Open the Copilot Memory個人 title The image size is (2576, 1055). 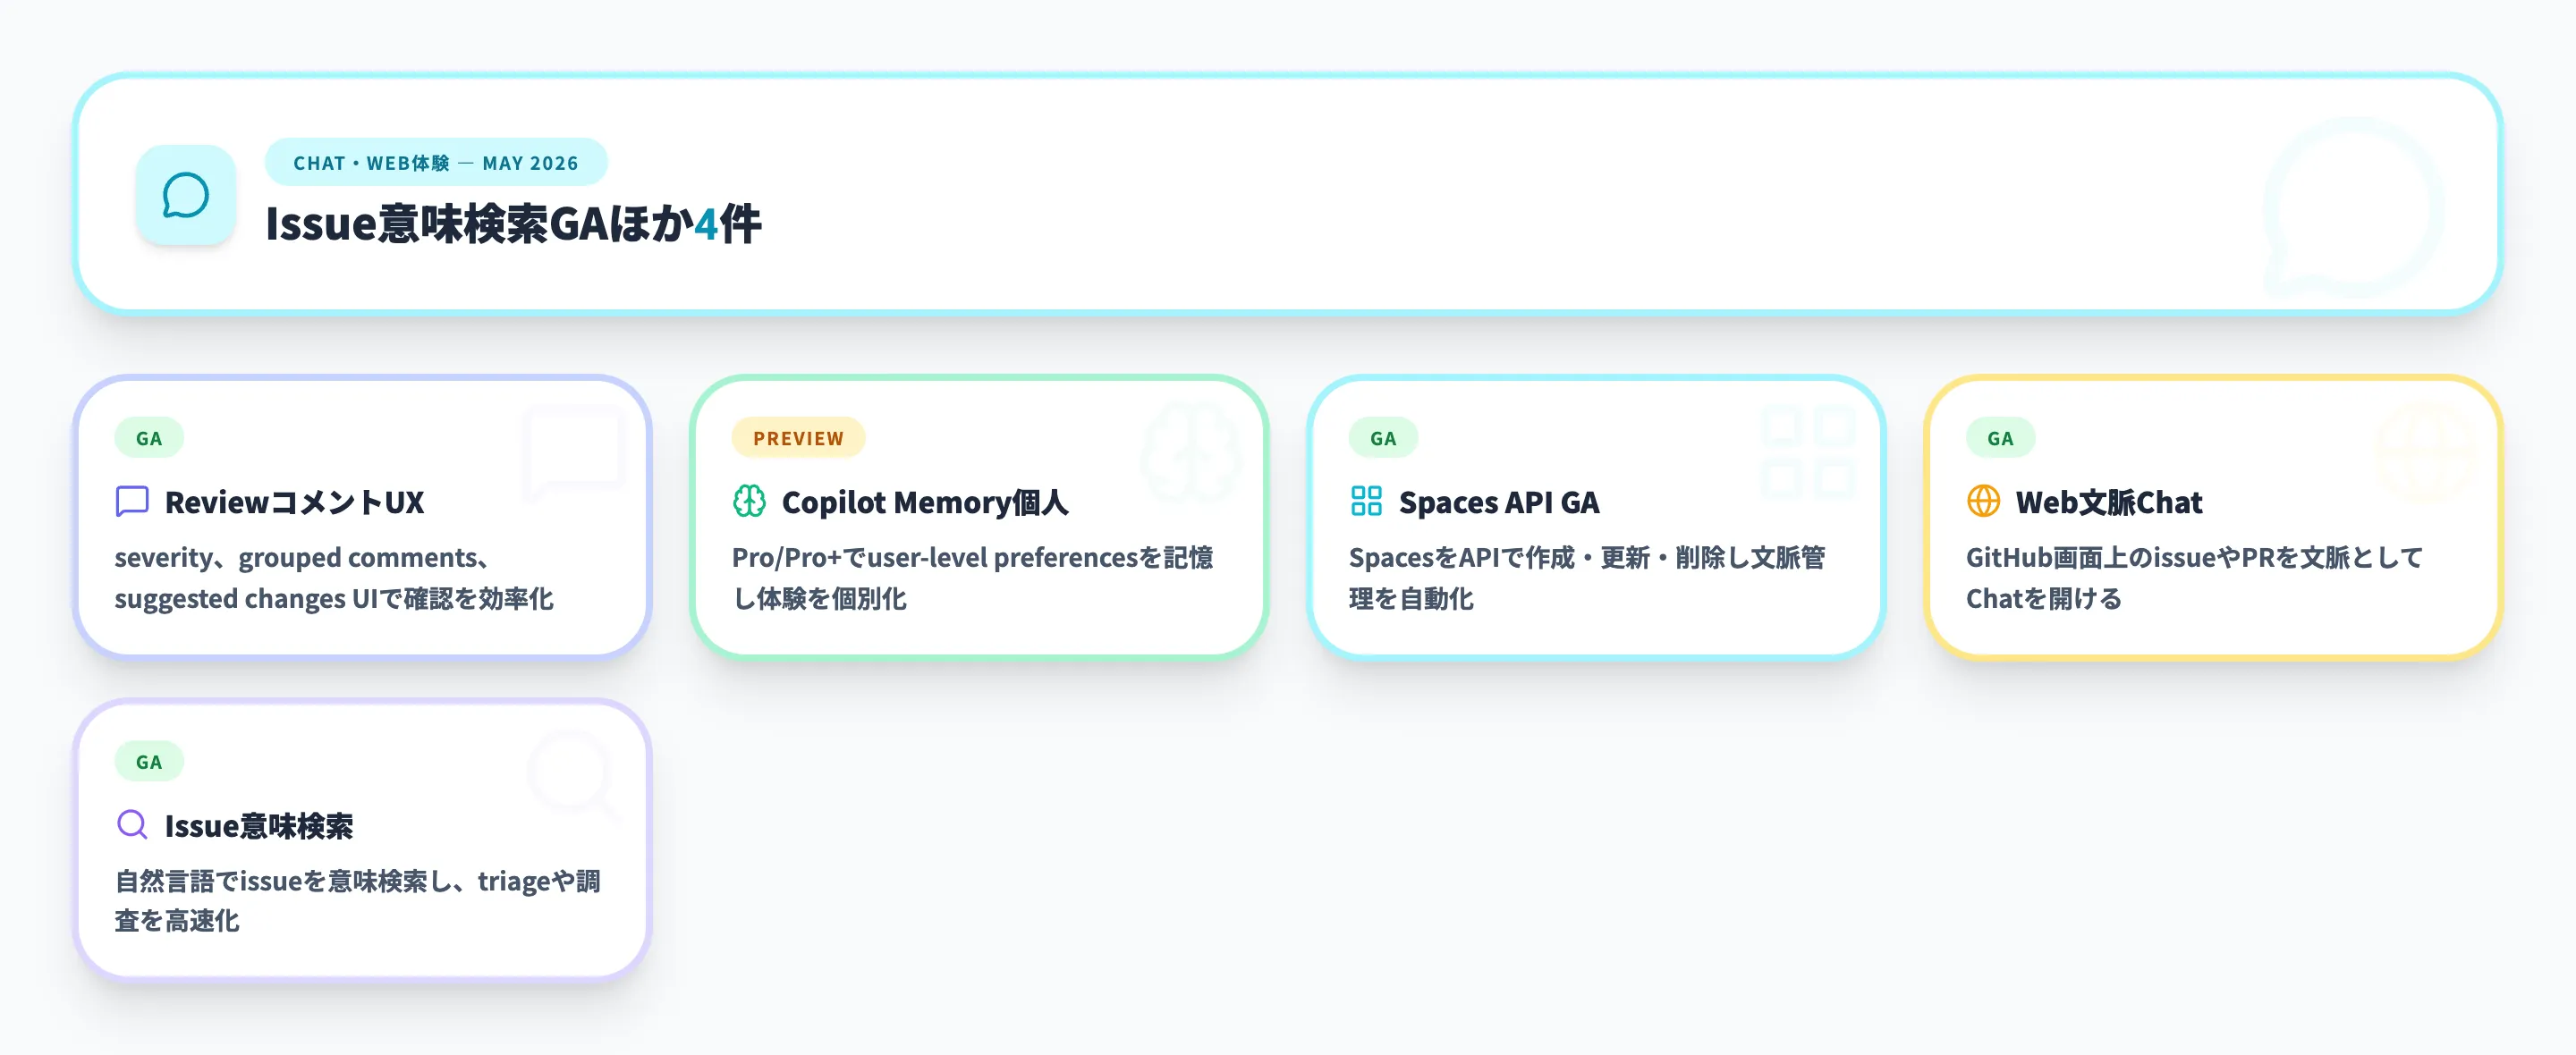(x=925, y=502)
